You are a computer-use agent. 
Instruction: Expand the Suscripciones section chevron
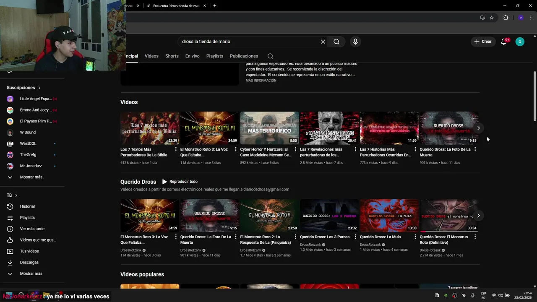point(39,88)
